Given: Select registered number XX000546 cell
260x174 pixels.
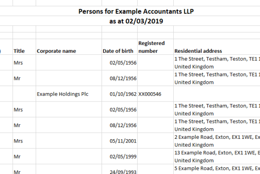Looking at the screenshot, I should pyautogui.click(x=150, y=94).
